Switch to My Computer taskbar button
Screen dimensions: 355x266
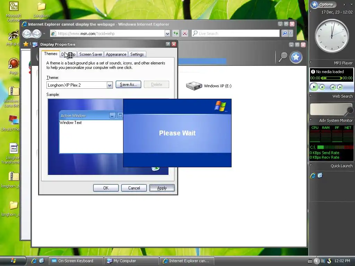click(x=131, y=261)
